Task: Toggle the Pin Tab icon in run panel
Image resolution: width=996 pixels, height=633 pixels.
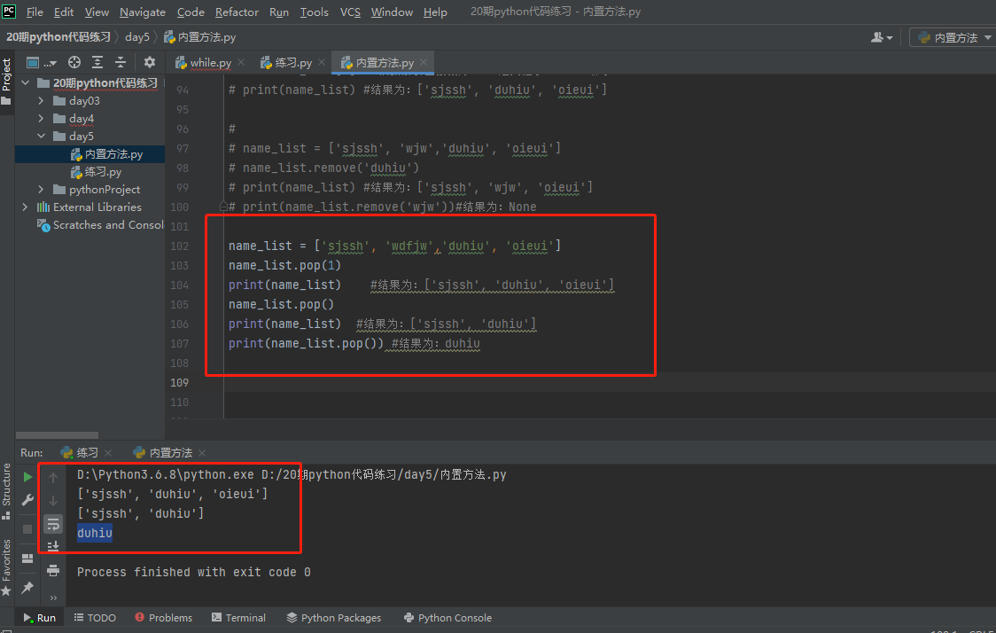Action: click(x=27, y=587)
